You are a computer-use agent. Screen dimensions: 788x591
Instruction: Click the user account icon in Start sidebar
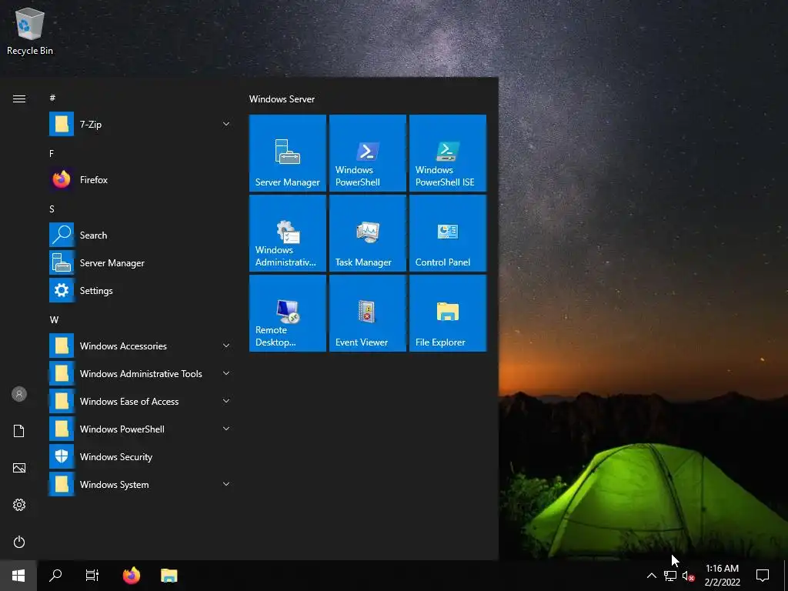19,394
